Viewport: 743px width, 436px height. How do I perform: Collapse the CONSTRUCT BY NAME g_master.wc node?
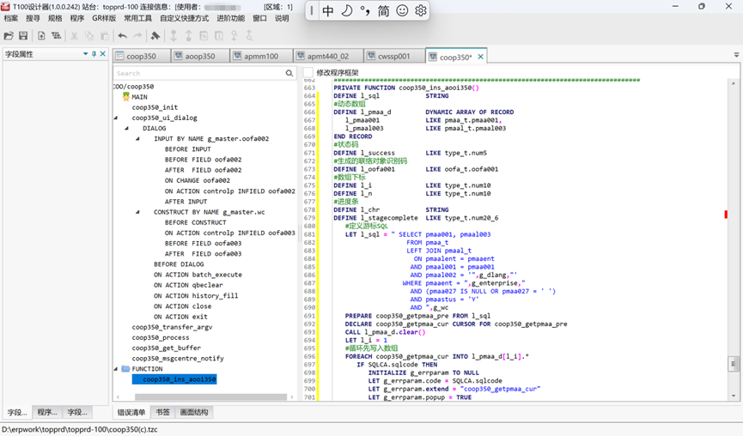point(138,212)
